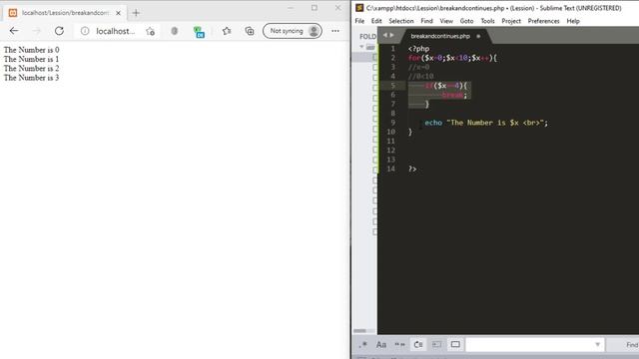View site information icon in address bar

click(85, 31)
